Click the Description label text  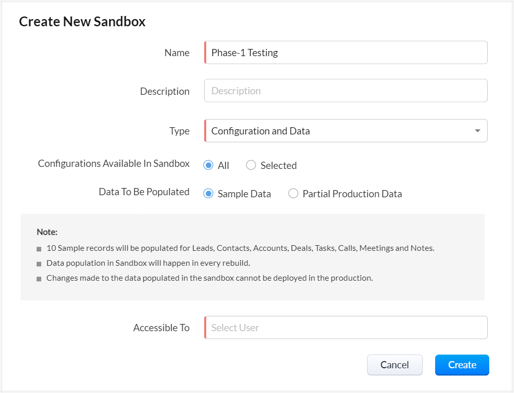164,91
